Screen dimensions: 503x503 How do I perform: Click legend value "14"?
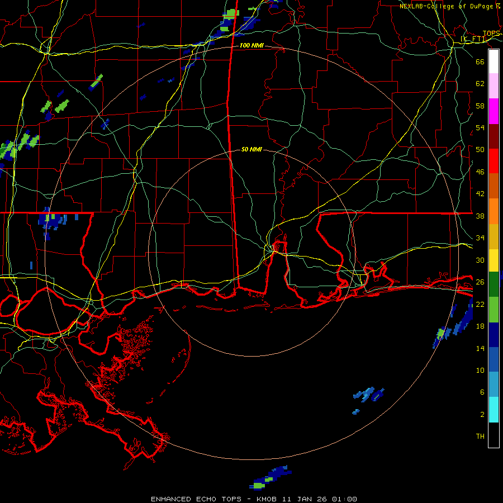[x=480, y=348]
